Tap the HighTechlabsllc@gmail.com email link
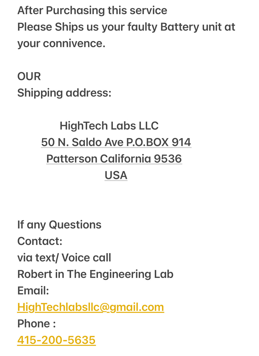259x356 pixels. coord(91,307)
